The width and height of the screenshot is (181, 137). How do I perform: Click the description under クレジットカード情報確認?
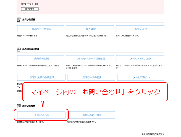[x=89, y=67]
